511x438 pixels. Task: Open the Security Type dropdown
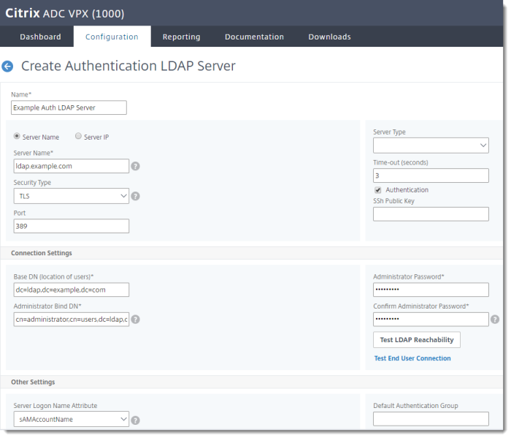[72, 196]
